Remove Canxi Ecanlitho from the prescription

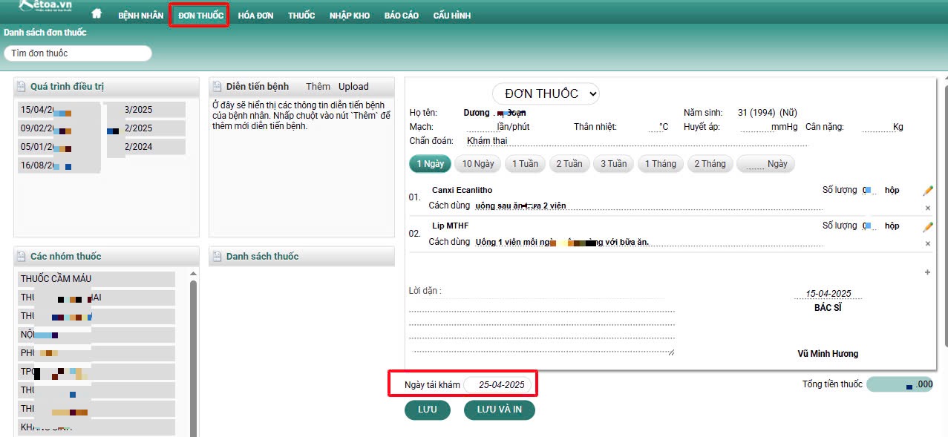927,208
